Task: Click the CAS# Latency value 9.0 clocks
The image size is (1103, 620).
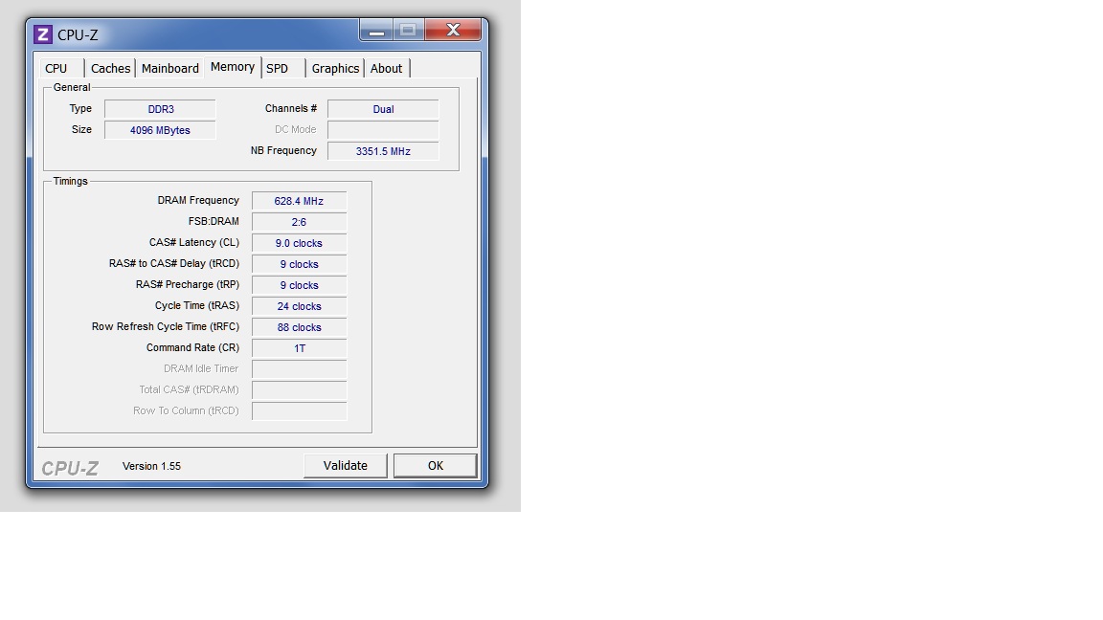Action: point(299,243)
